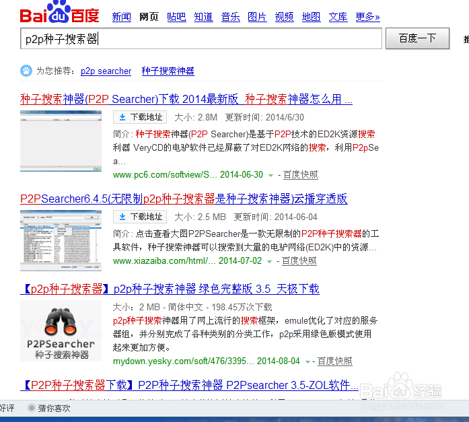
Task: Click download arrow icon in xiazaiba result
Action: tap(122, 217)
